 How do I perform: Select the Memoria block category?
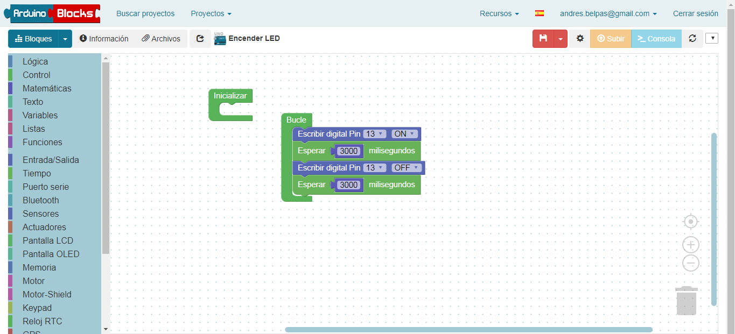tap(54, 267)
